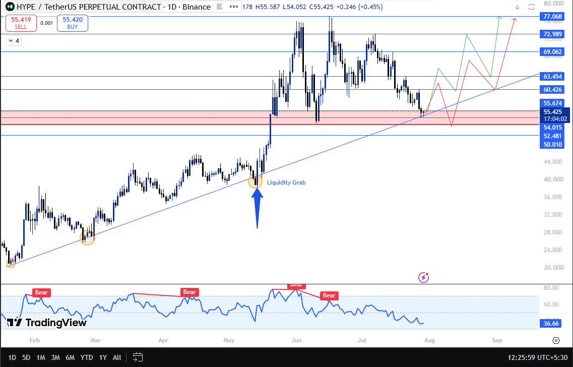Open the purple lightning flash event marker
Viewport: 573px width, 367px height.
(423, 277)
